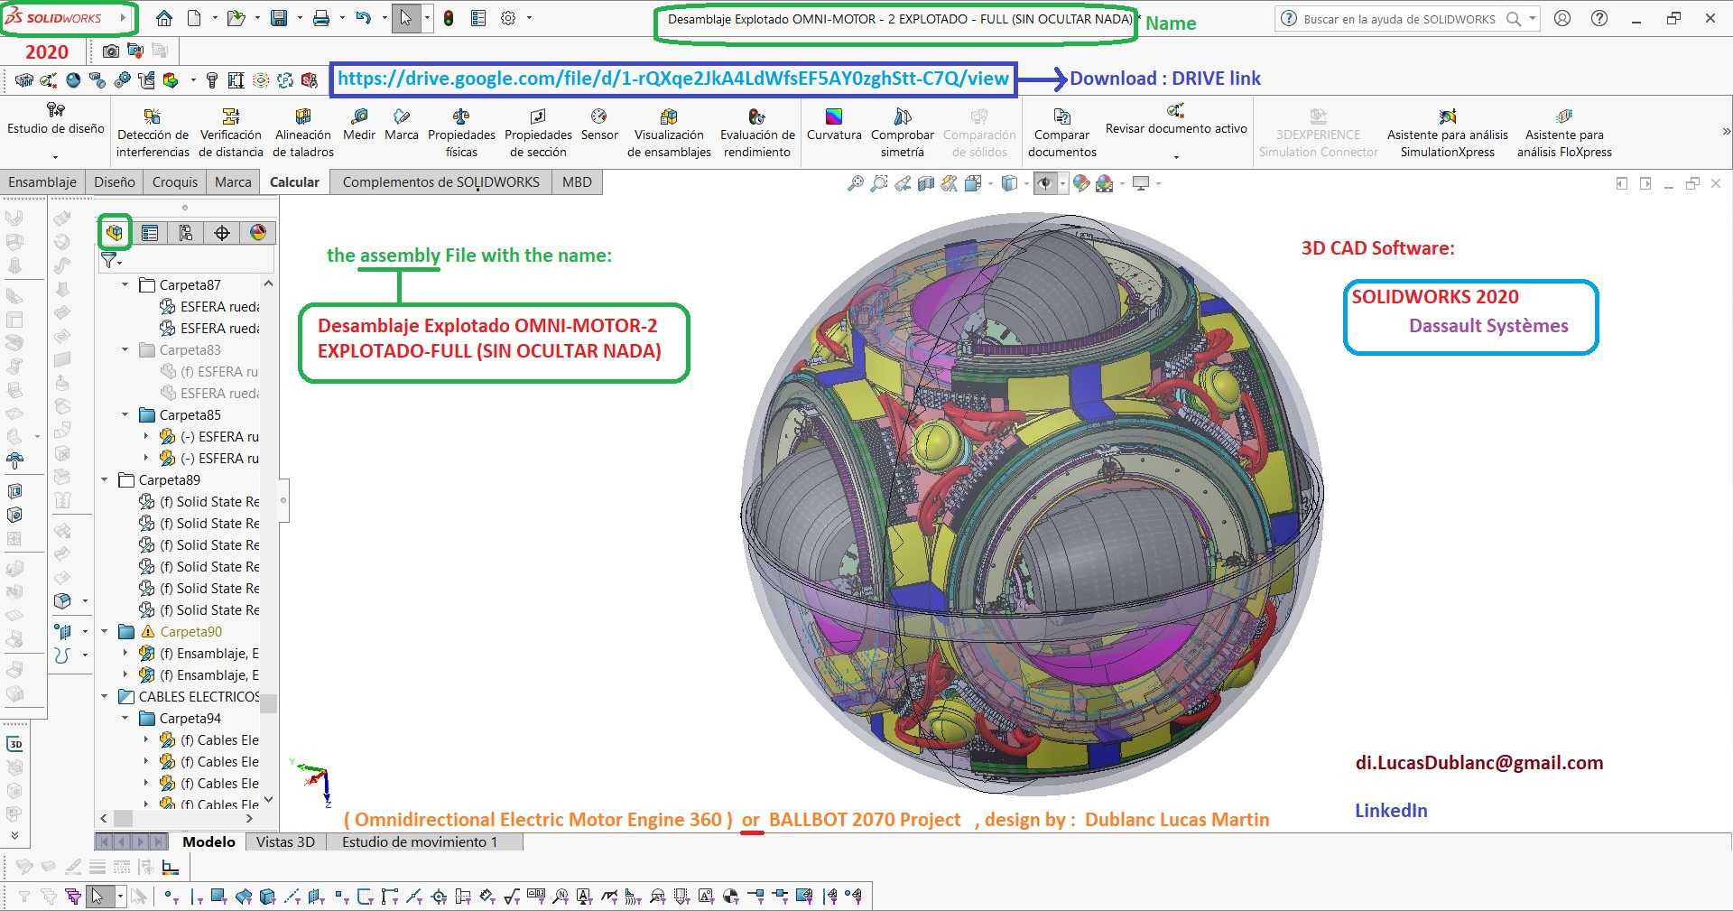Open the Medir measure tool
This screenshot has height=911, width=1733.
tap(359, 125)
